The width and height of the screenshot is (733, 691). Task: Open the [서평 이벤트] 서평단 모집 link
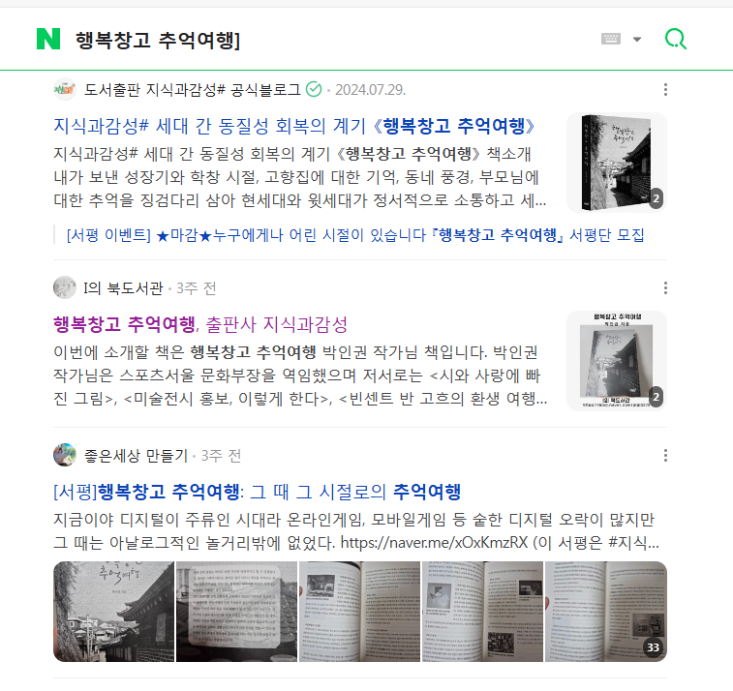(x=355, y=235)
